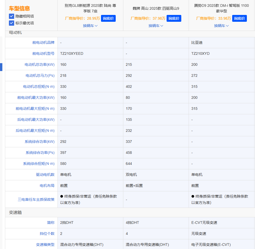Click the 系统综合功率(kW) row label
Viewport: 255px width, 249px height.
pyautogui.click(x=40, y=142)
